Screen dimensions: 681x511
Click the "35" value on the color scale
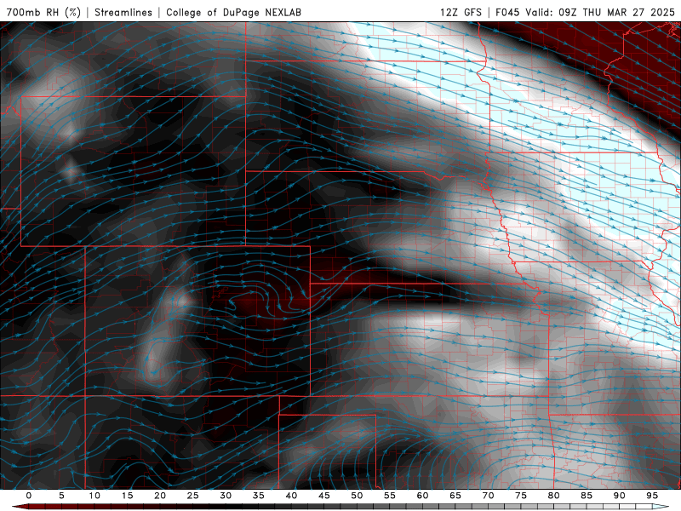259,496
